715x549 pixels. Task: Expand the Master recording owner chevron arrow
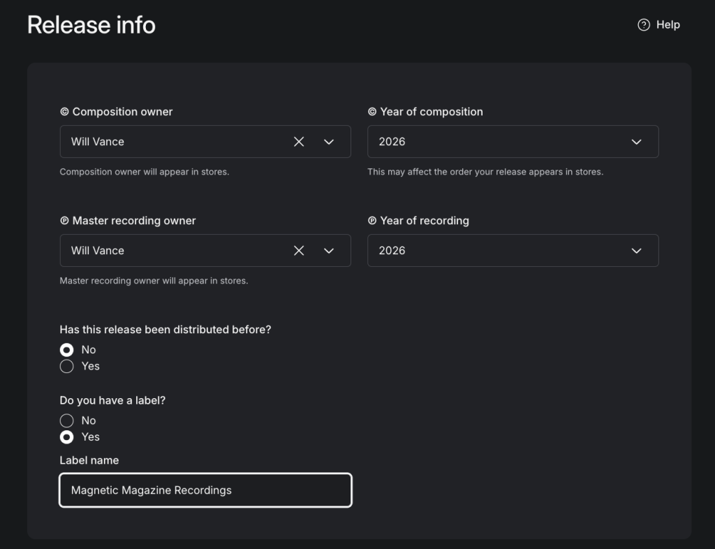coord(329,251)
